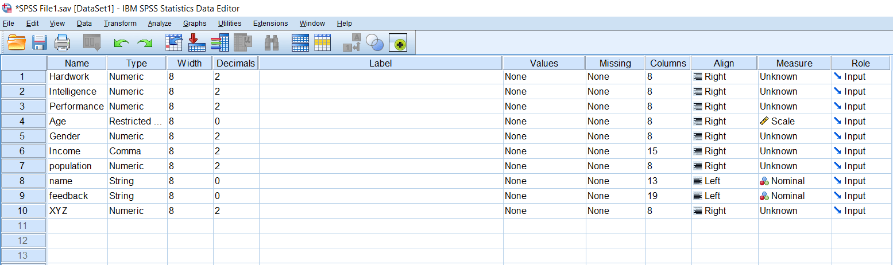Toggle the green plus Show All Variables icon
The image size is (893, 265).
click(x=398, y=42)
